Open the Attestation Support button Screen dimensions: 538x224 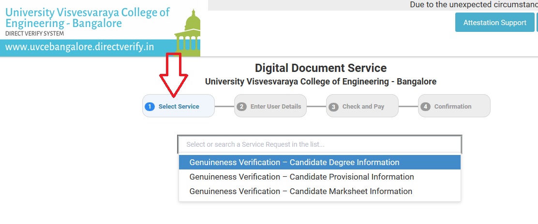[494, 23]
